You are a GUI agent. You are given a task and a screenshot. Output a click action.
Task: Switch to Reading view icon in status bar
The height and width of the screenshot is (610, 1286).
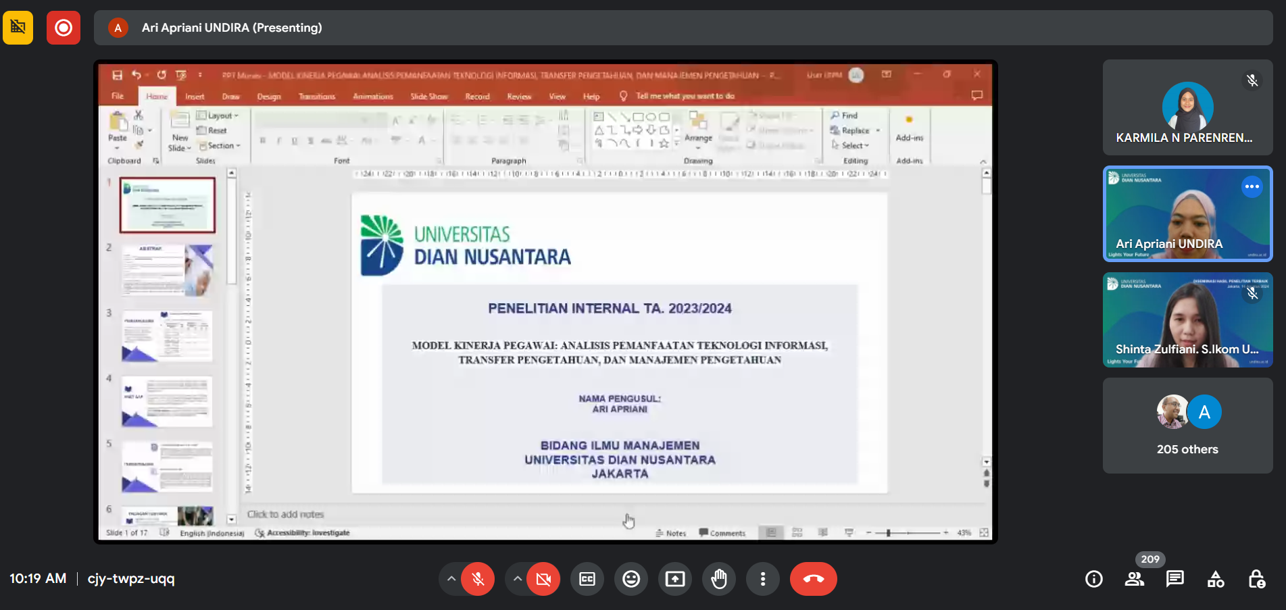(823, 532)
